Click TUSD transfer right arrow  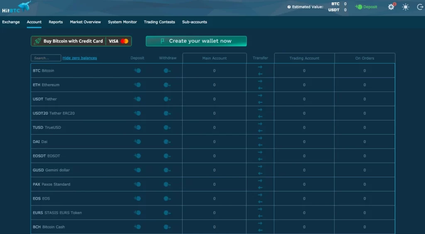click(260, 124)
